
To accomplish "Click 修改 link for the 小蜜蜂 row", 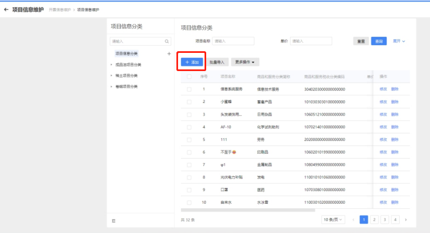I will (x=383, y=101).
